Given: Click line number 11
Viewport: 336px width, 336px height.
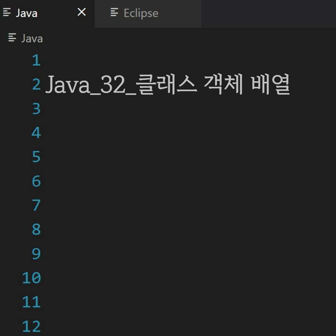Looking at the screenshot, I should [x=31, y=302].
